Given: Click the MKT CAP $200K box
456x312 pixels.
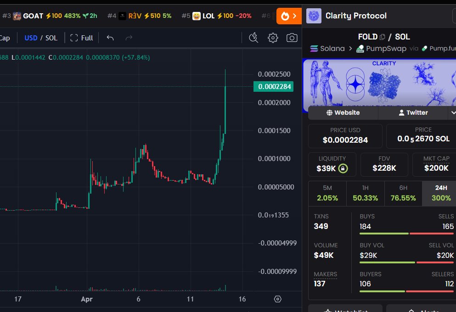Looking at the screenshot, I should pos(435,164).
